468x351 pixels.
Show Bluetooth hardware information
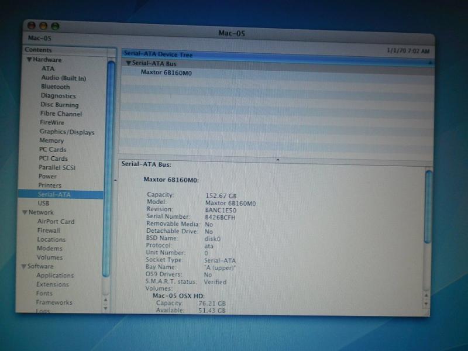[55, 87]
